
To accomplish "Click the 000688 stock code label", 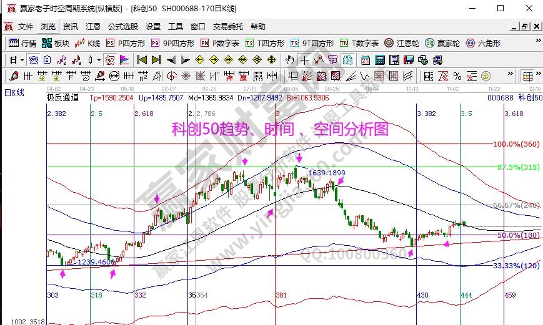I will point(501,98).
